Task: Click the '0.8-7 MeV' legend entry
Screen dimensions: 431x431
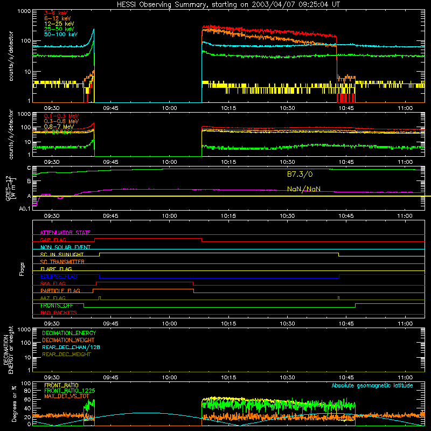Action: [x=59, y=127]
